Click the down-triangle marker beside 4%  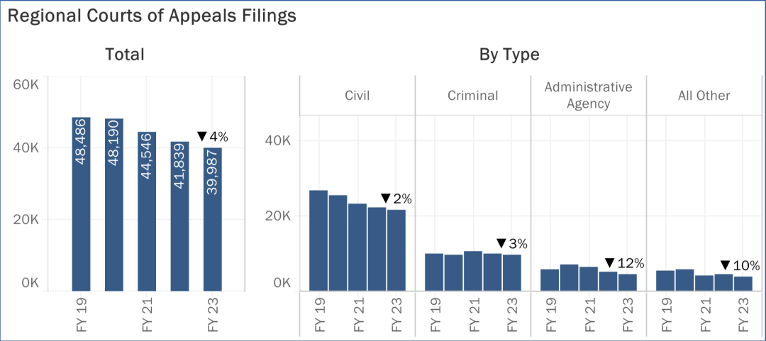(x=201, y=136)
